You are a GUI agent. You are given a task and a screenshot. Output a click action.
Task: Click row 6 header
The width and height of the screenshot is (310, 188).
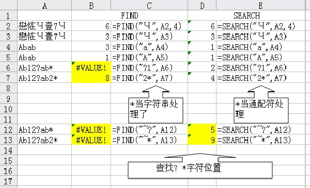click(x=8, y=67)
